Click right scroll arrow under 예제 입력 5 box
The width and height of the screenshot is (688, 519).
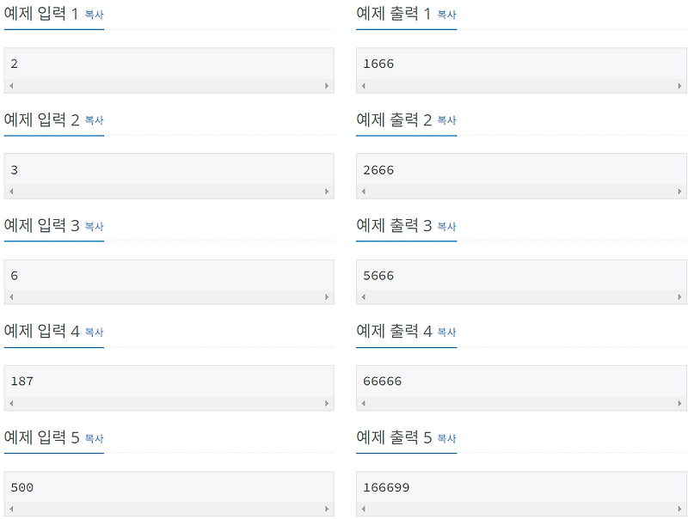pos(328,509)
